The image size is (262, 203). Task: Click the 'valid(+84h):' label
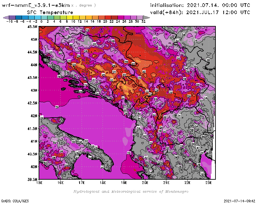[x=166, y=12]
